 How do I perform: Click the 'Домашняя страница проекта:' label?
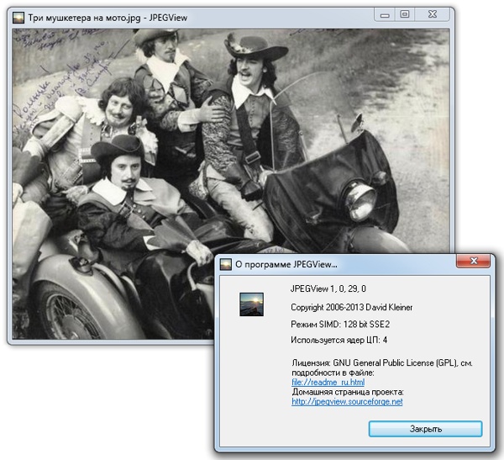click(348, 392)
